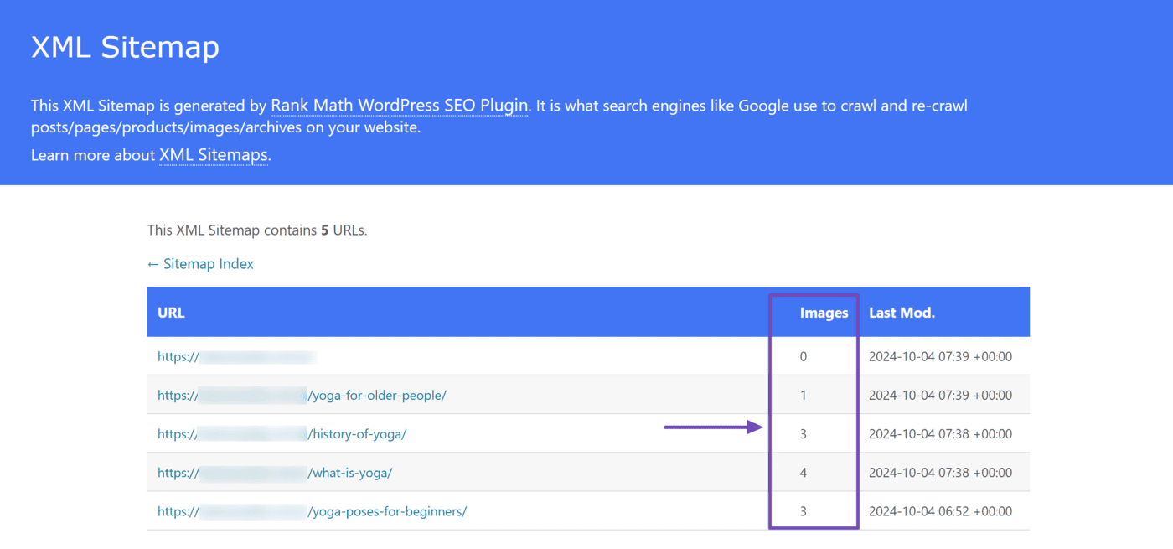Image resolution: width=1173 pixels, height=549 pixels.
Task: Go back to the Sitemap Index
Action: click(200, 264)
